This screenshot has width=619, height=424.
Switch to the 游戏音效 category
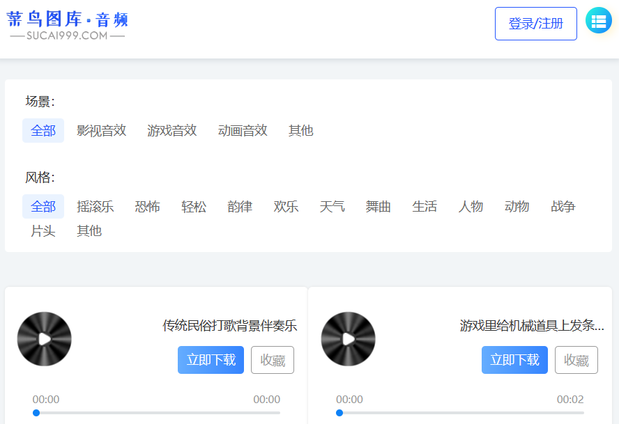click(x=172, y=130)
